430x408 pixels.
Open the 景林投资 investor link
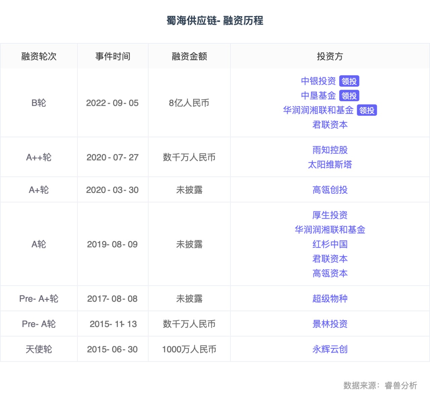pyautogui.click(x=330, y=324)
